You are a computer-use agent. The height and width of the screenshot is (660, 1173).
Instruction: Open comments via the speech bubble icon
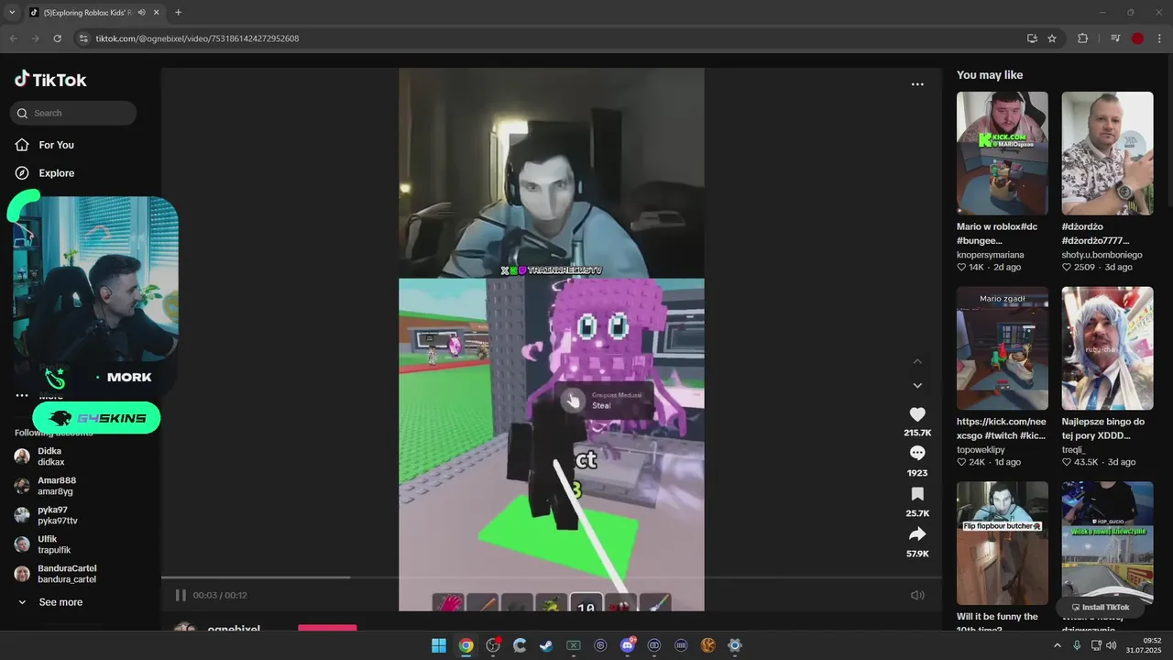[x=917, y=453]
